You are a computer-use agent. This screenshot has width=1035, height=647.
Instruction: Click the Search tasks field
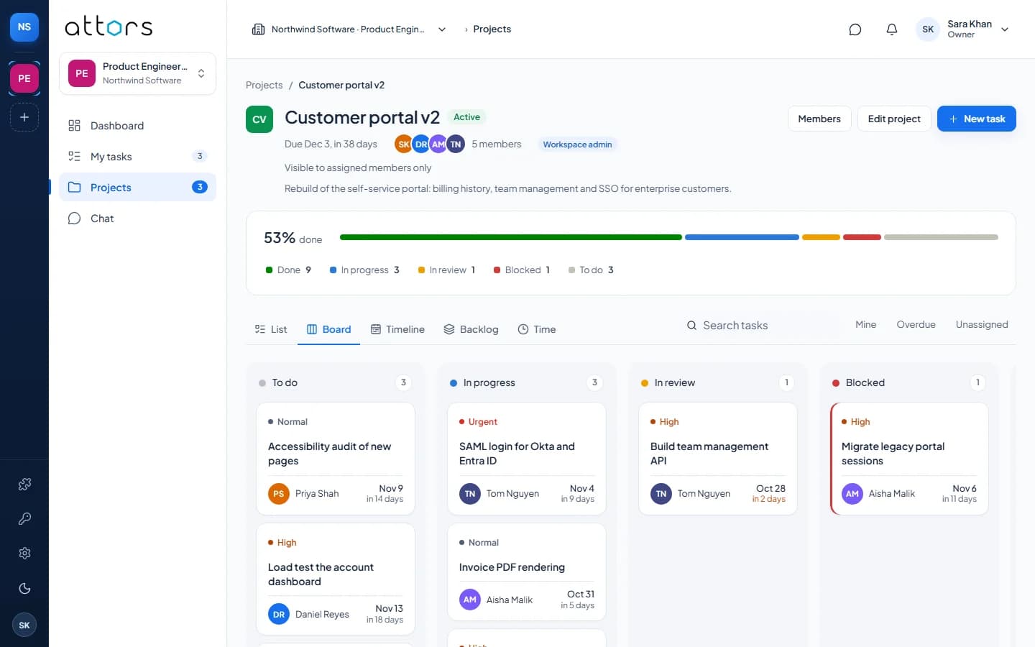click(758, 326)
